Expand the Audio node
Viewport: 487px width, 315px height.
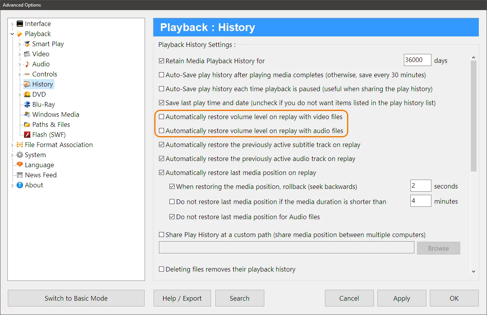click(x=20, y=64)
